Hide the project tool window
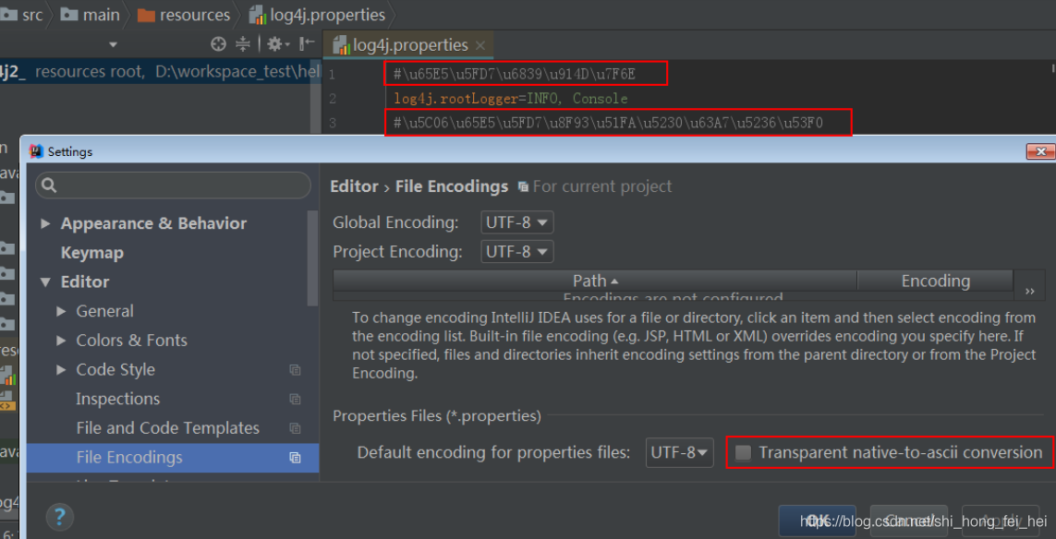Screen dimensions: 1056x539 307,44
